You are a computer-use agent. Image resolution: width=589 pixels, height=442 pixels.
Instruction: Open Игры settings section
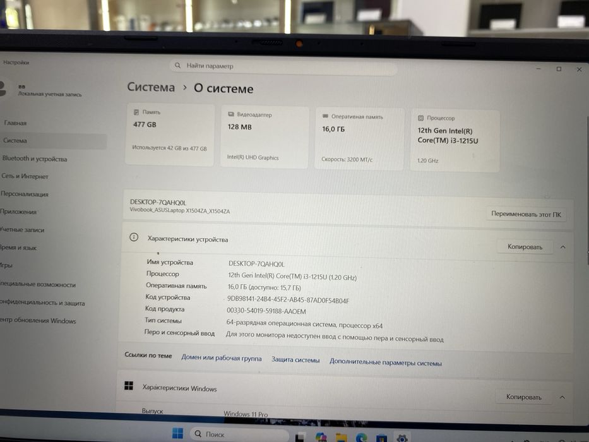click(x=6, y=265)
